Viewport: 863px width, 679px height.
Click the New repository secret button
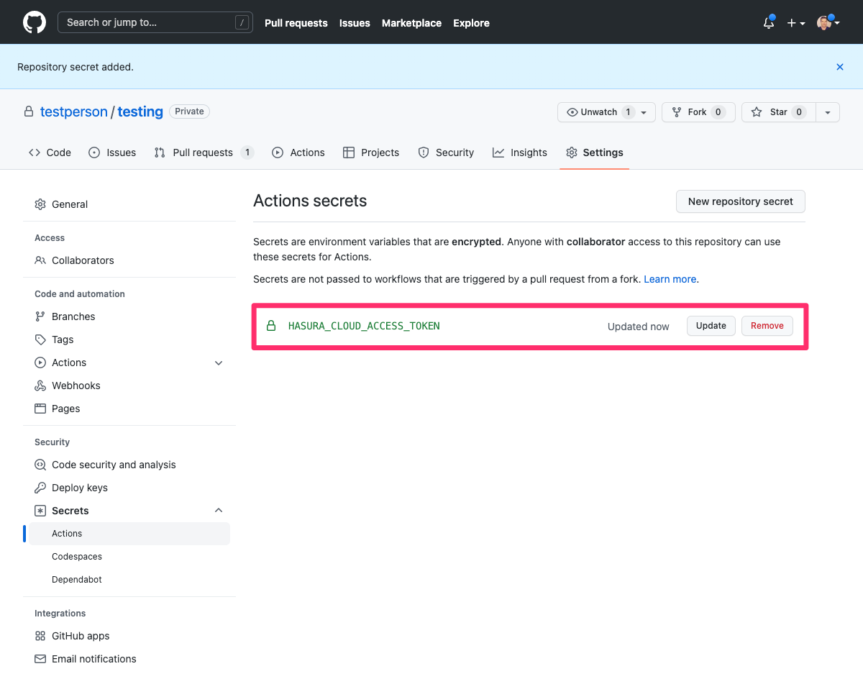(x=740, y=201)
